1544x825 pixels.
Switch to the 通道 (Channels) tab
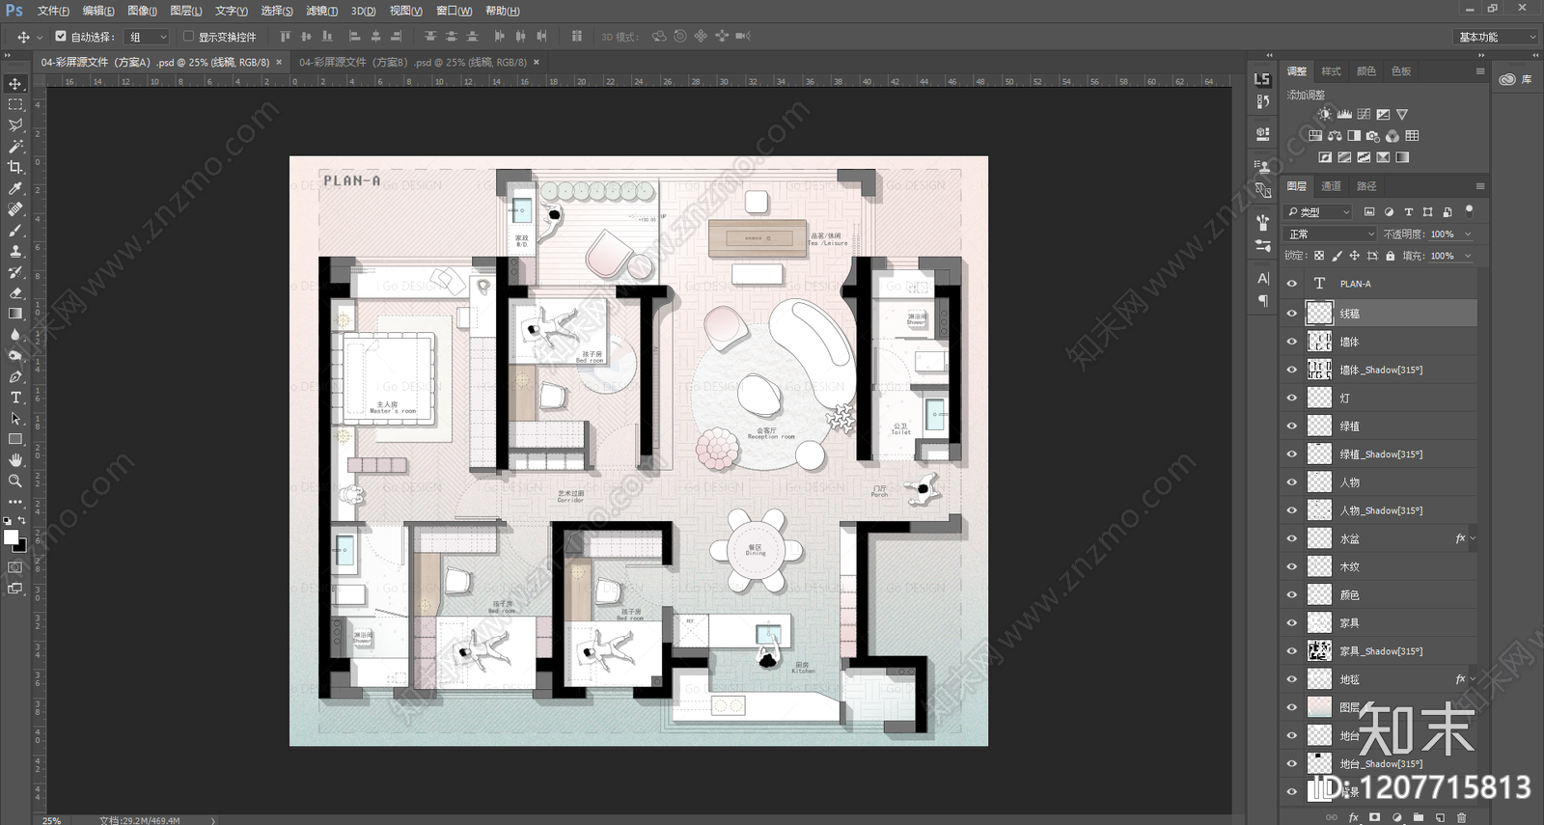[x=1331, y=186]
